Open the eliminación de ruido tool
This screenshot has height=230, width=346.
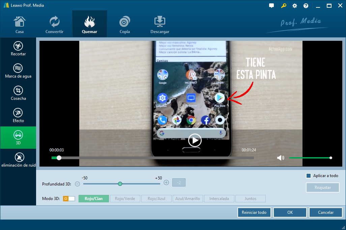point(18,160)
